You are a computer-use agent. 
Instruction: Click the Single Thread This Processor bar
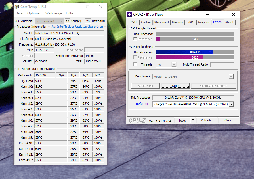tap(195, 34)
